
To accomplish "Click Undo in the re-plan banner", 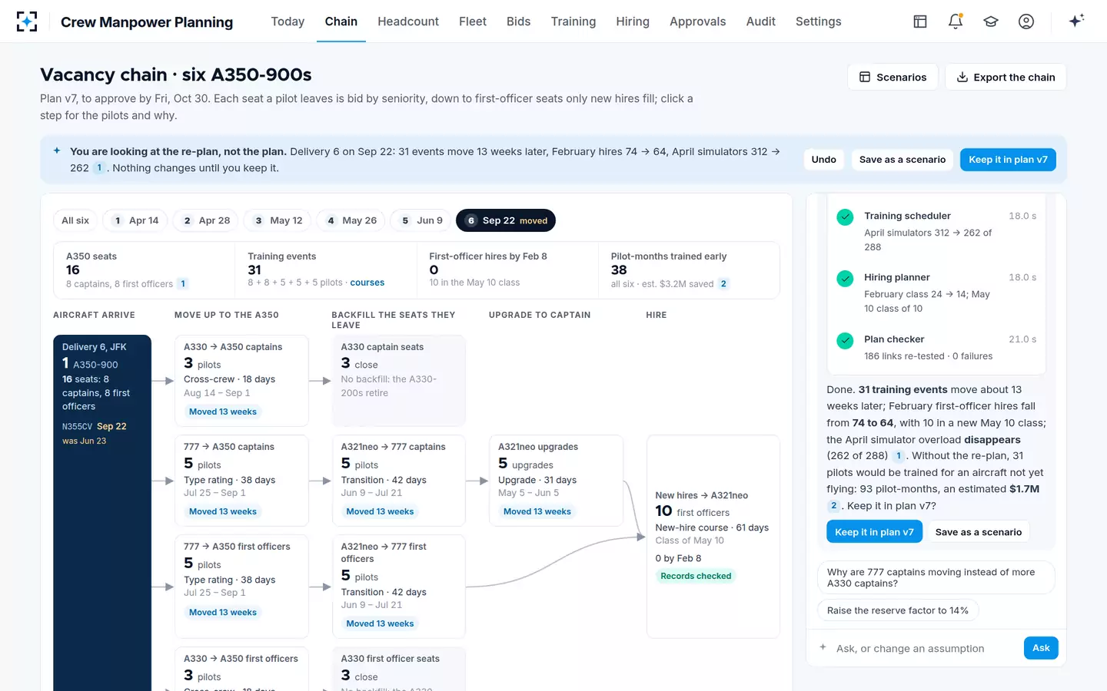I will point(823,160).
